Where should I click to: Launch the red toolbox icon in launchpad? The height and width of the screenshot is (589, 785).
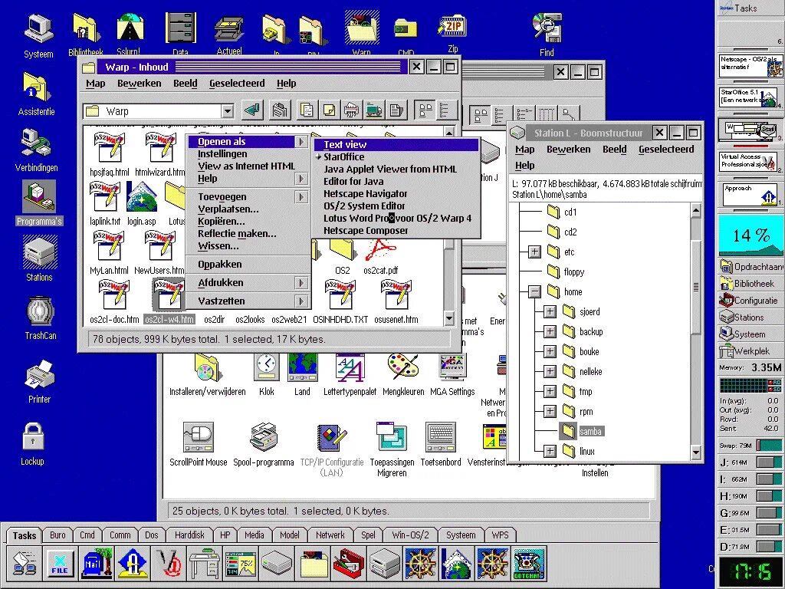pyautogui.click(x=349, y=563)
